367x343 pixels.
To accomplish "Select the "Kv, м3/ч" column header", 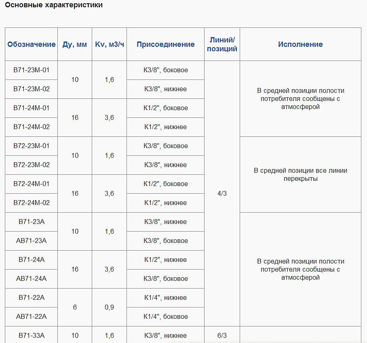I will (x=109, y=44).
